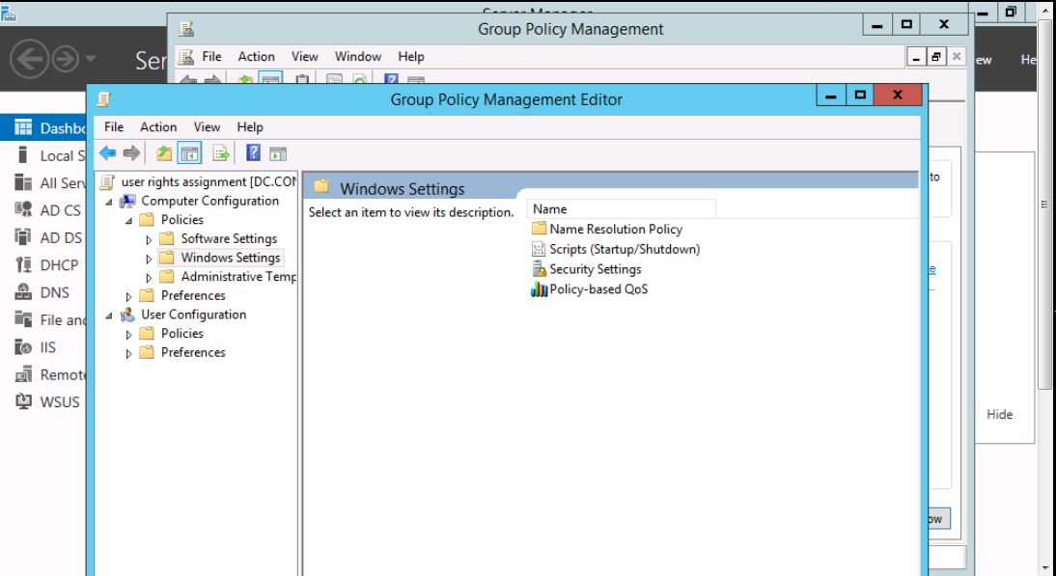1056x576 pixels.
Task: Expand the Software Settings tree node
Action: [150, 239]
